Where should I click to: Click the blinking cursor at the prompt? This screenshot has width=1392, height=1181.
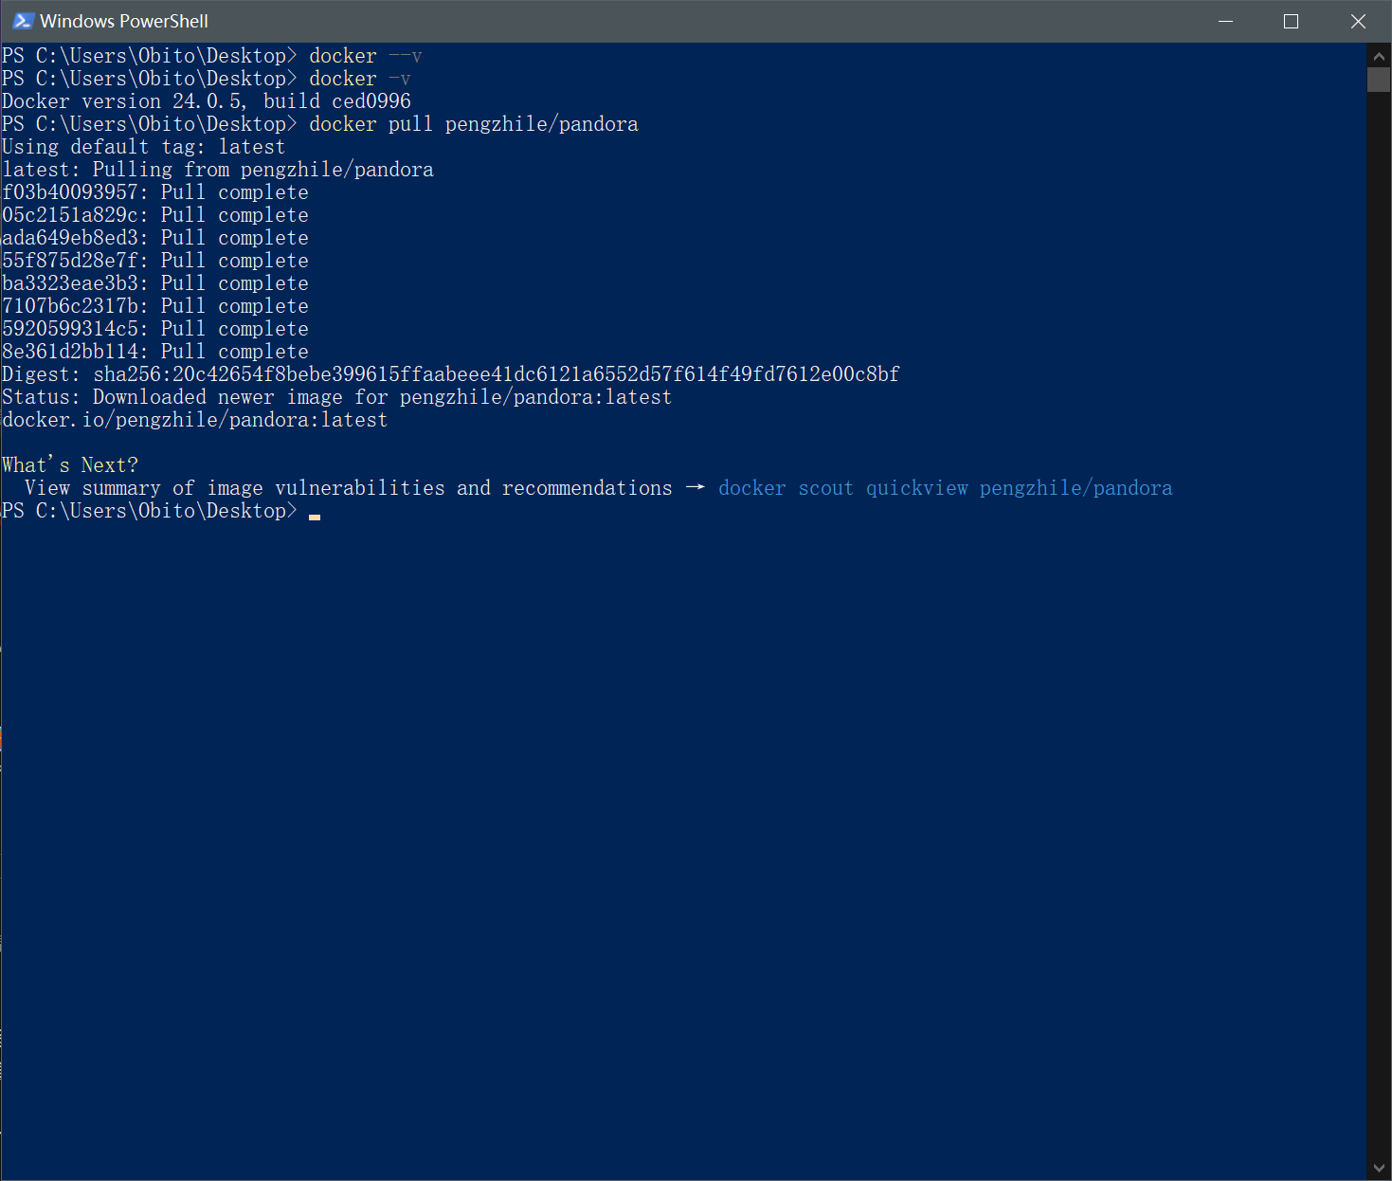click(x=315, y=516)
